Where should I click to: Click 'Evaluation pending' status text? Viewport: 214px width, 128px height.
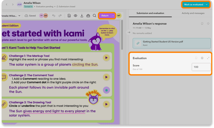pos(45,7)
